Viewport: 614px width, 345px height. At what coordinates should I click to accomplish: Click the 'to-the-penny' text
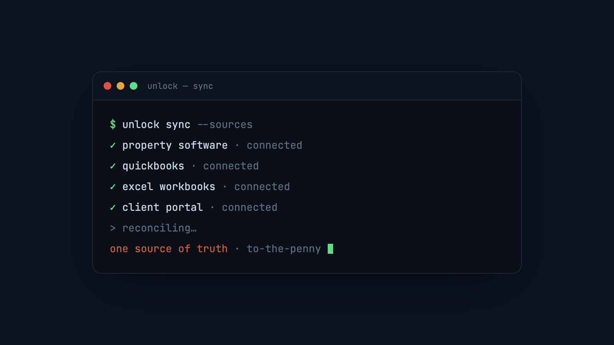(284, 249)
